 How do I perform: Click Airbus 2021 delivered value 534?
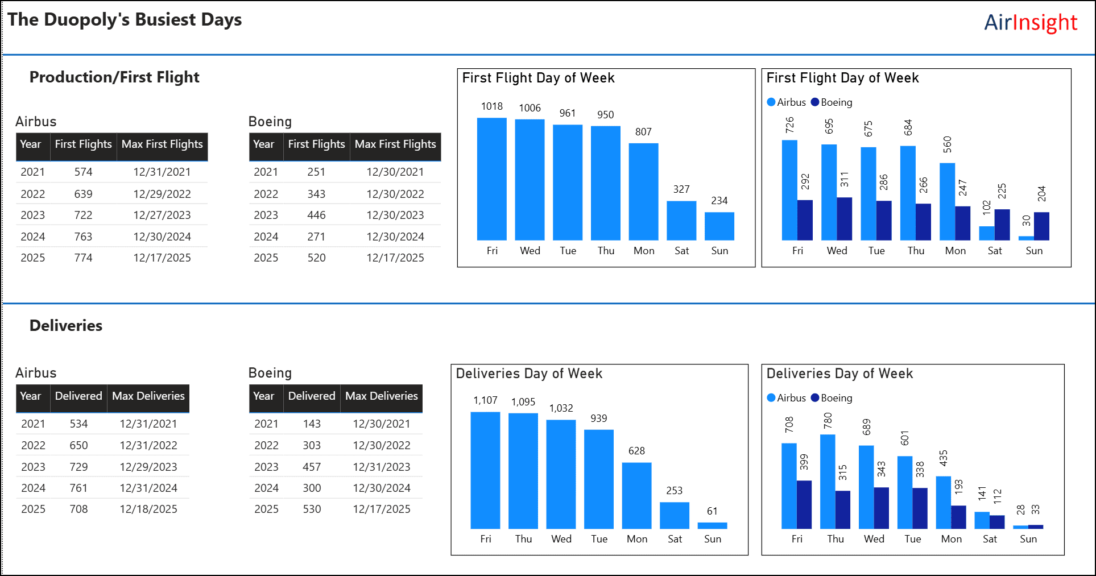(78, 424)
